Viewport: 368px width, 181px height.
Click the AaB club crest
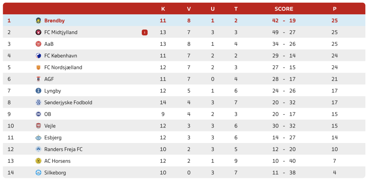[38, 44]
